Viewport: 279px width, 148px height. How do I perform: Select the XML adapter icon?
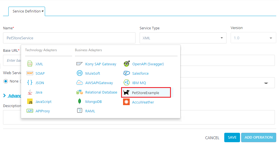click(x=30, y=64)
